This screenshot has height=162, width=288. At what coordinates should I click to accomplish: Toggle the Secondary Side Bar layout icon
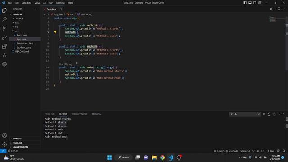[x=255, y=3]
